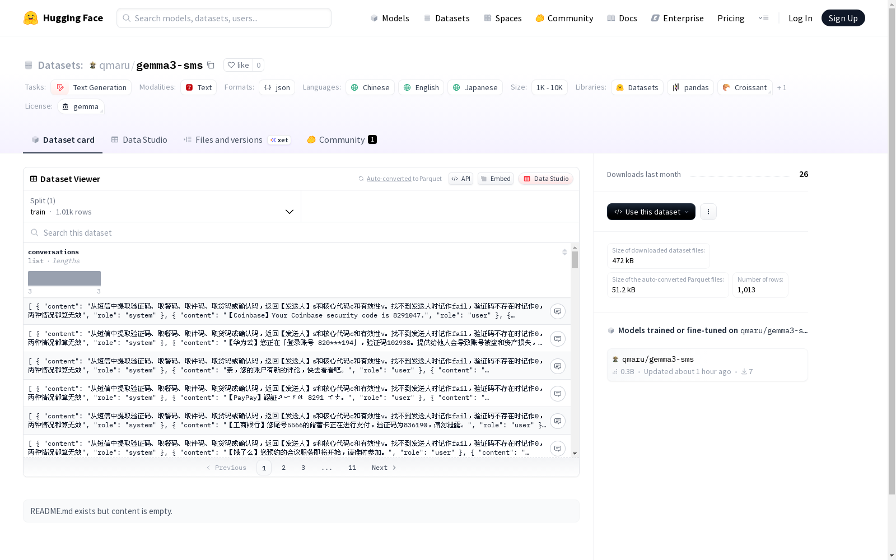
Task: Open the navigation overflow menu icon
Action: pyautogui.click(x=763, y=18)
